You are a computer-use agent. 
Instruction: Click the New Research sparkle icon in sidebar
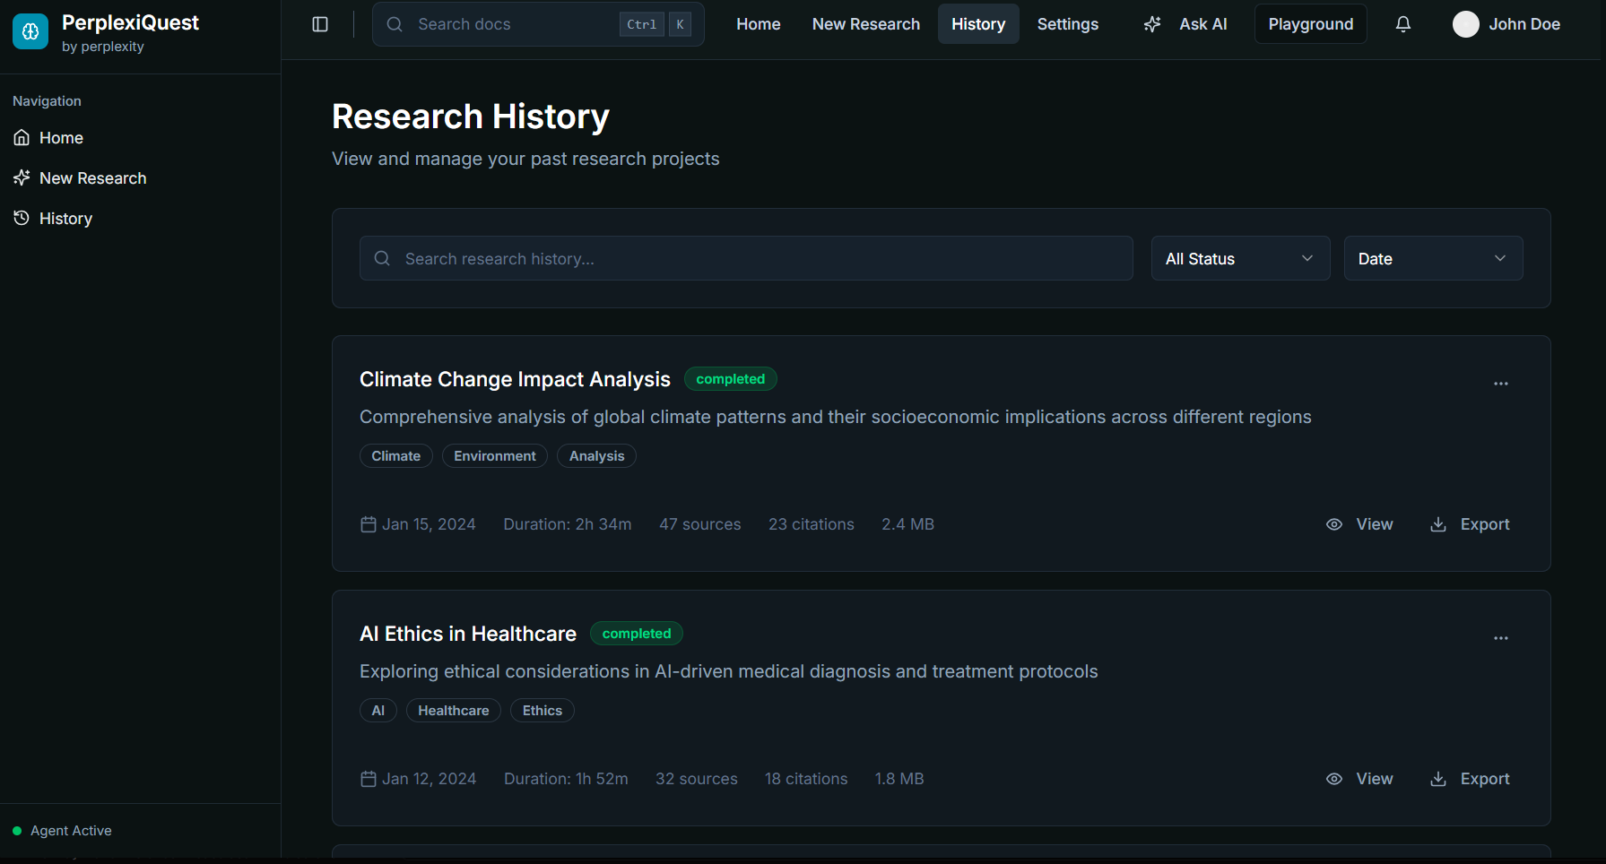(22, 178)
